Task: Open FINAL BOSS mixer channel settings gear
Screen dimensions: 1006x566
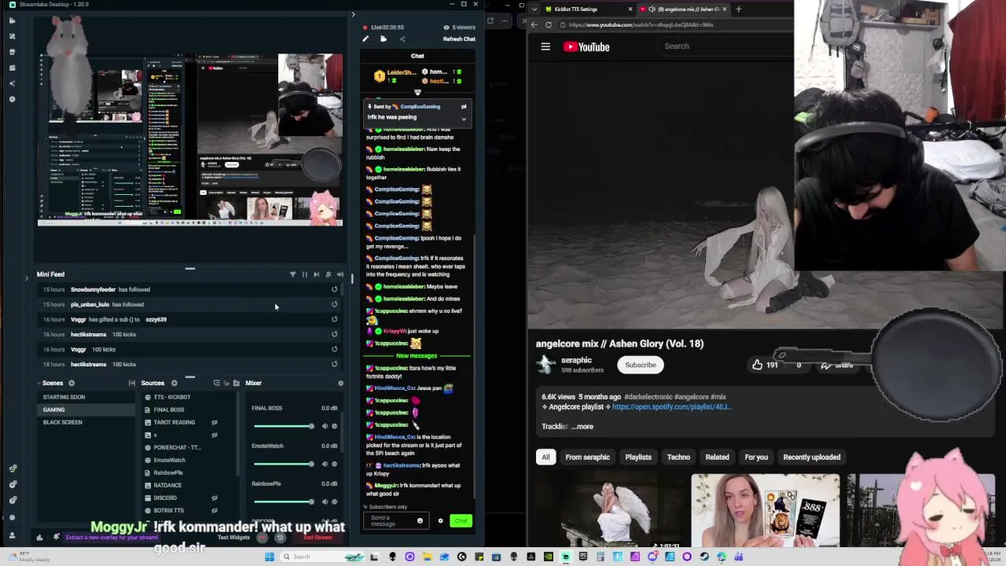Action: coord(335,426)
